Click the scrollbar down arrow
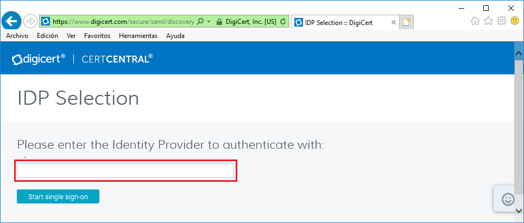 click(519, 211)
